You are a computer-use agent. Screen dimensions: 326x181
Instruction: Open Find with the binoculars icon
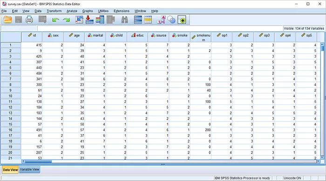(x=124, y=20)
